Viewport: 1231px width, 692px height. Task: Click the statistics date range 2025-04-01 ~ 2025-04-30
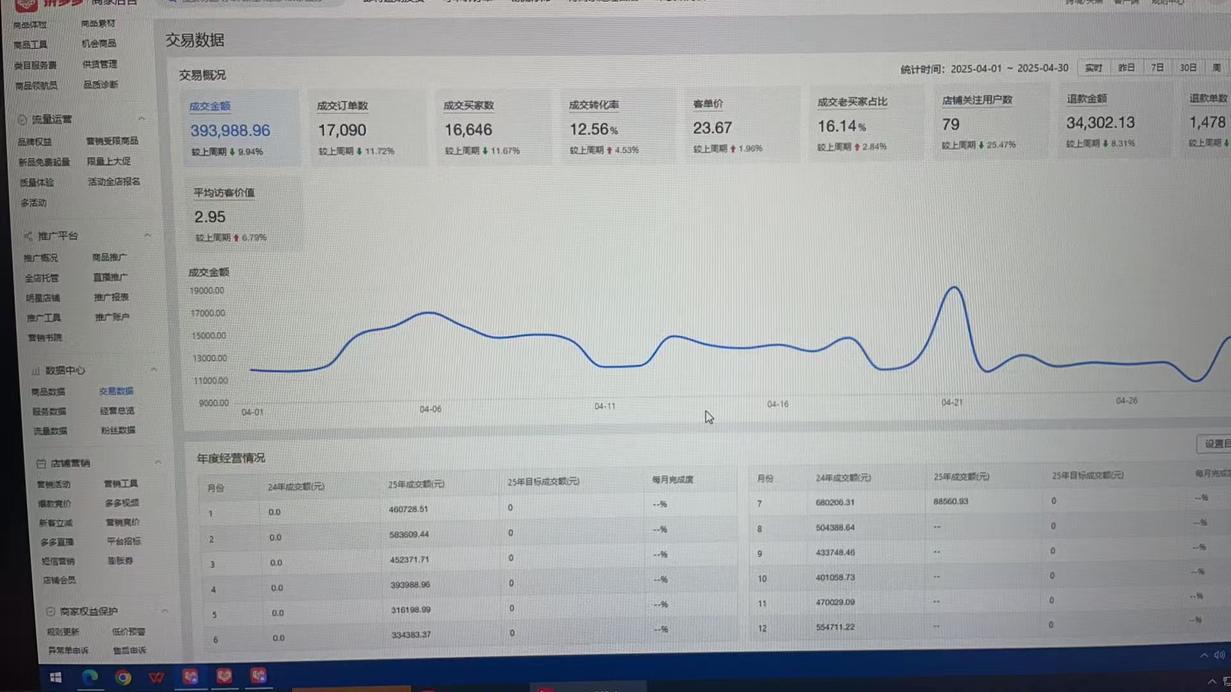tap(1009, 69)
